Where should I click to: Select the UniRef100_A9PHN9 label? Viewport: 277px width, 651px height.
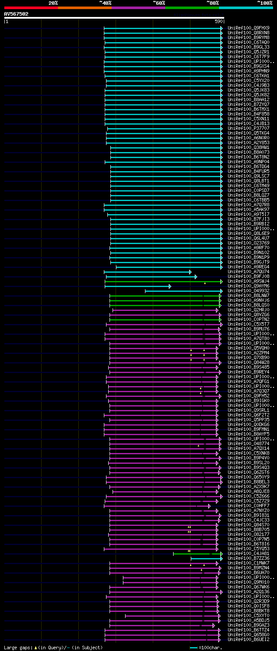coord(248,71)
